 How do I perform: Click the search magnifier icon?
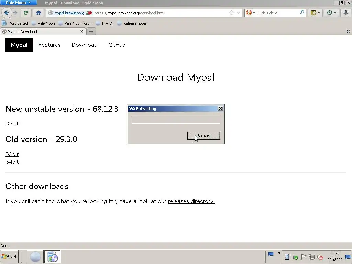click(302, 13)
